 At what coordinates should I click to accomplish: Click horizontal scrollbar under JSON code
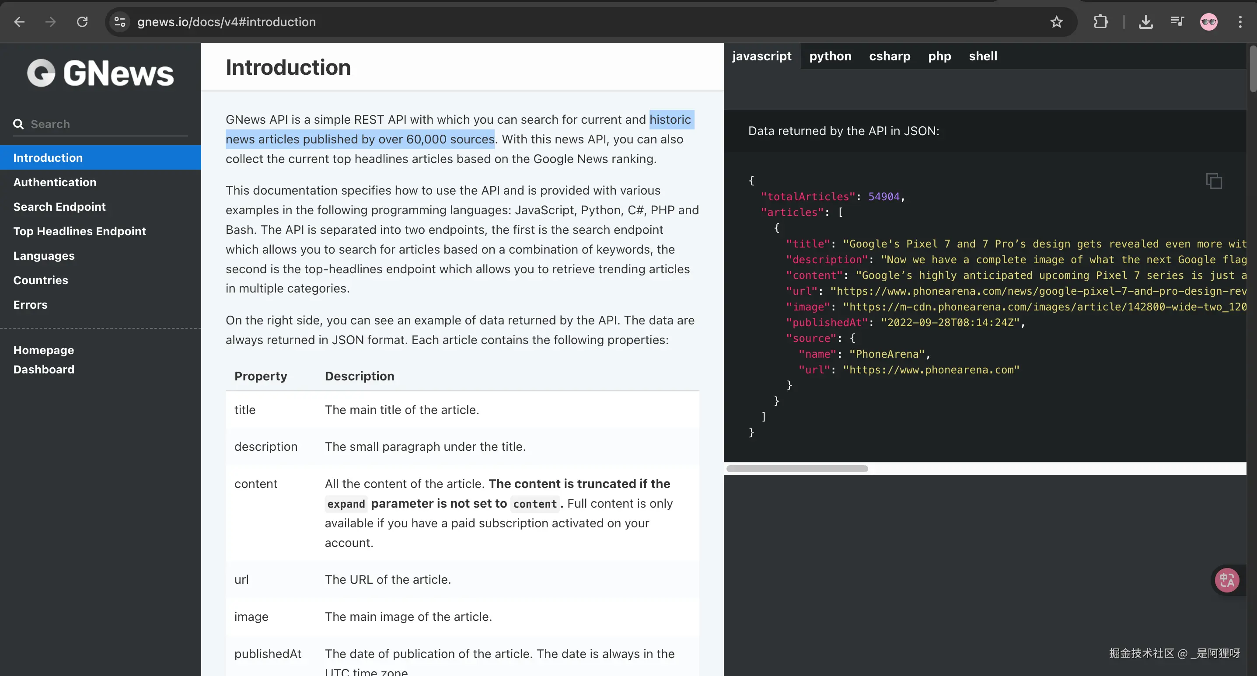point(797,469)
